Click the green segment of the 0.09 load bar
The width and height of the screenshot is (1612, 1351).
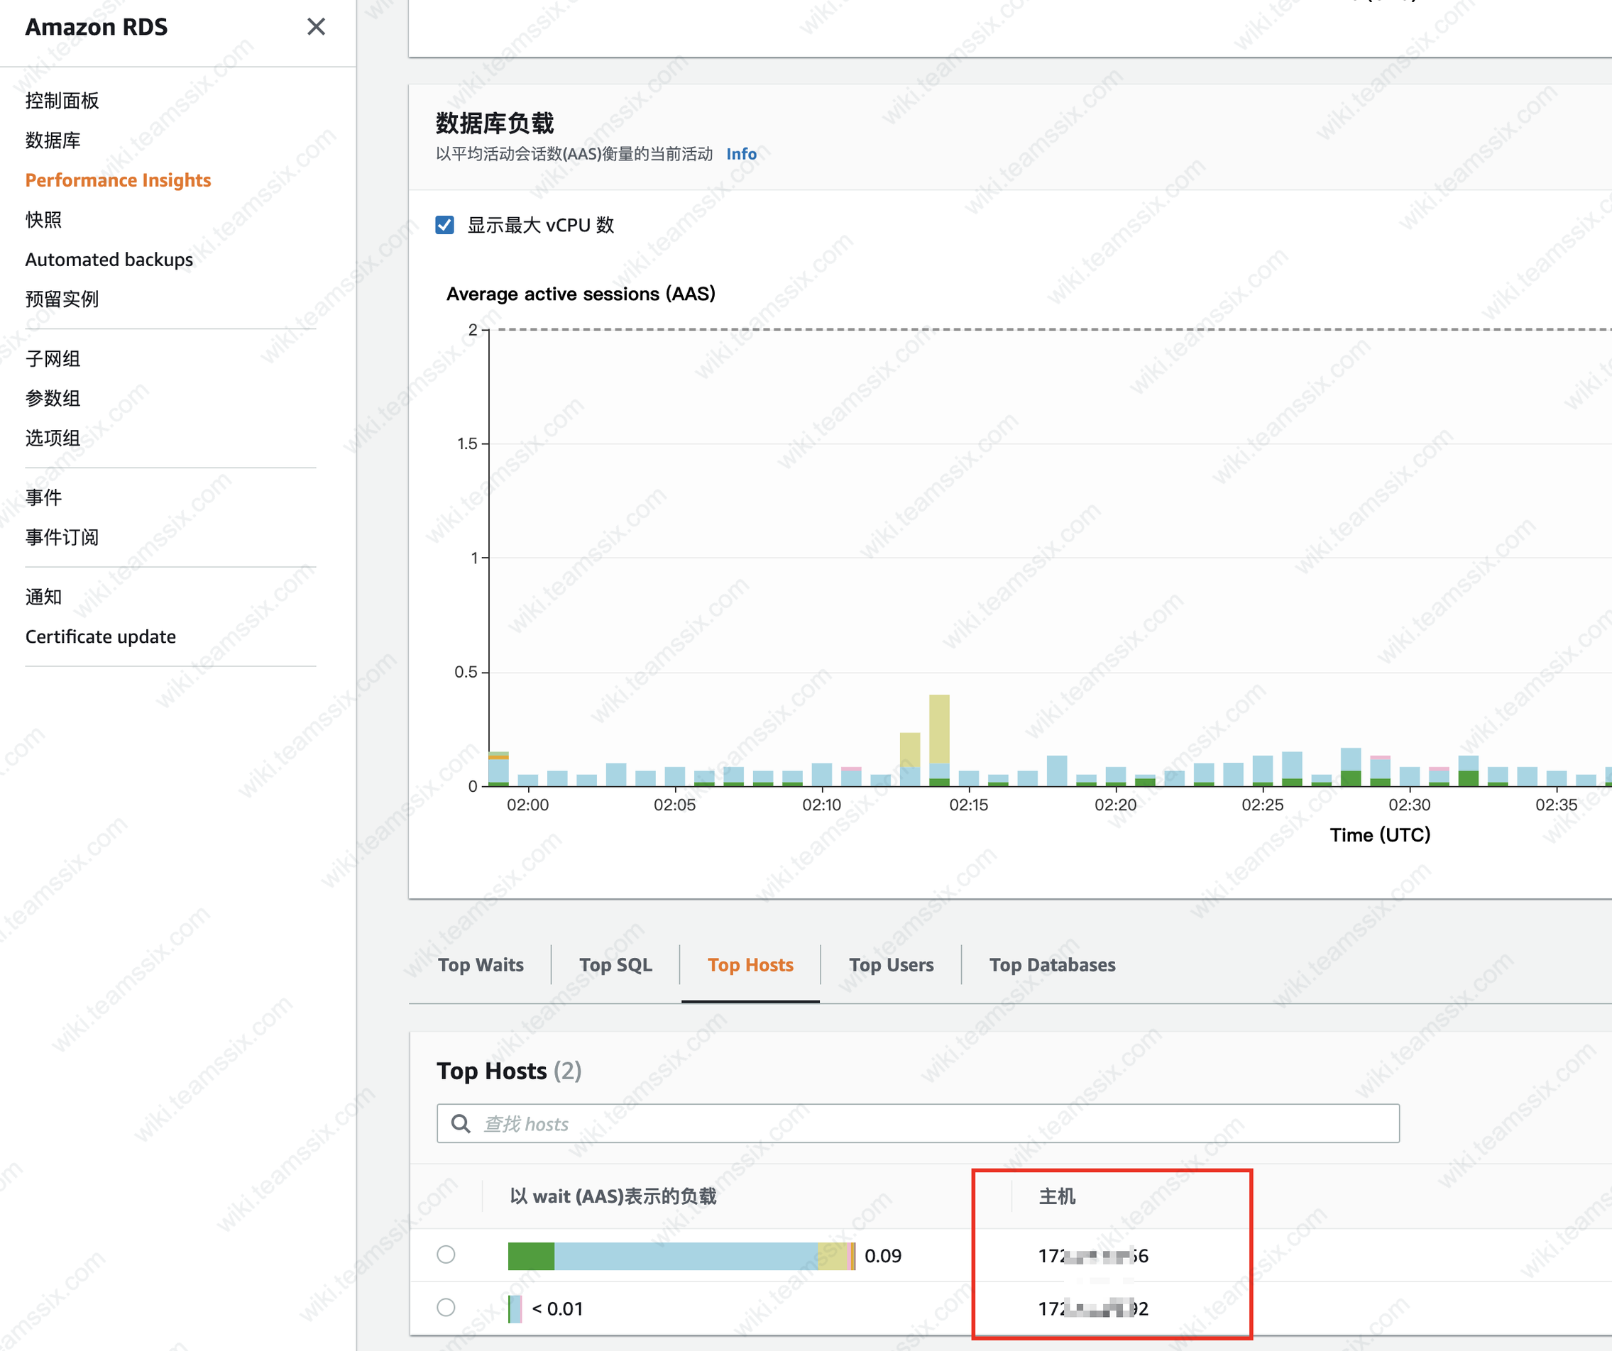pyautogui.click(x=531, y=1256)
